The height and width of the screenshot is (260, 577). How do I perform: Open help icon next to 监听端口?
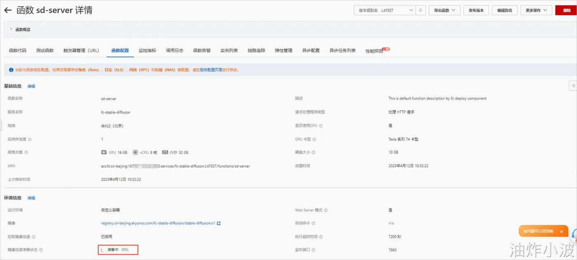point(314,250)
